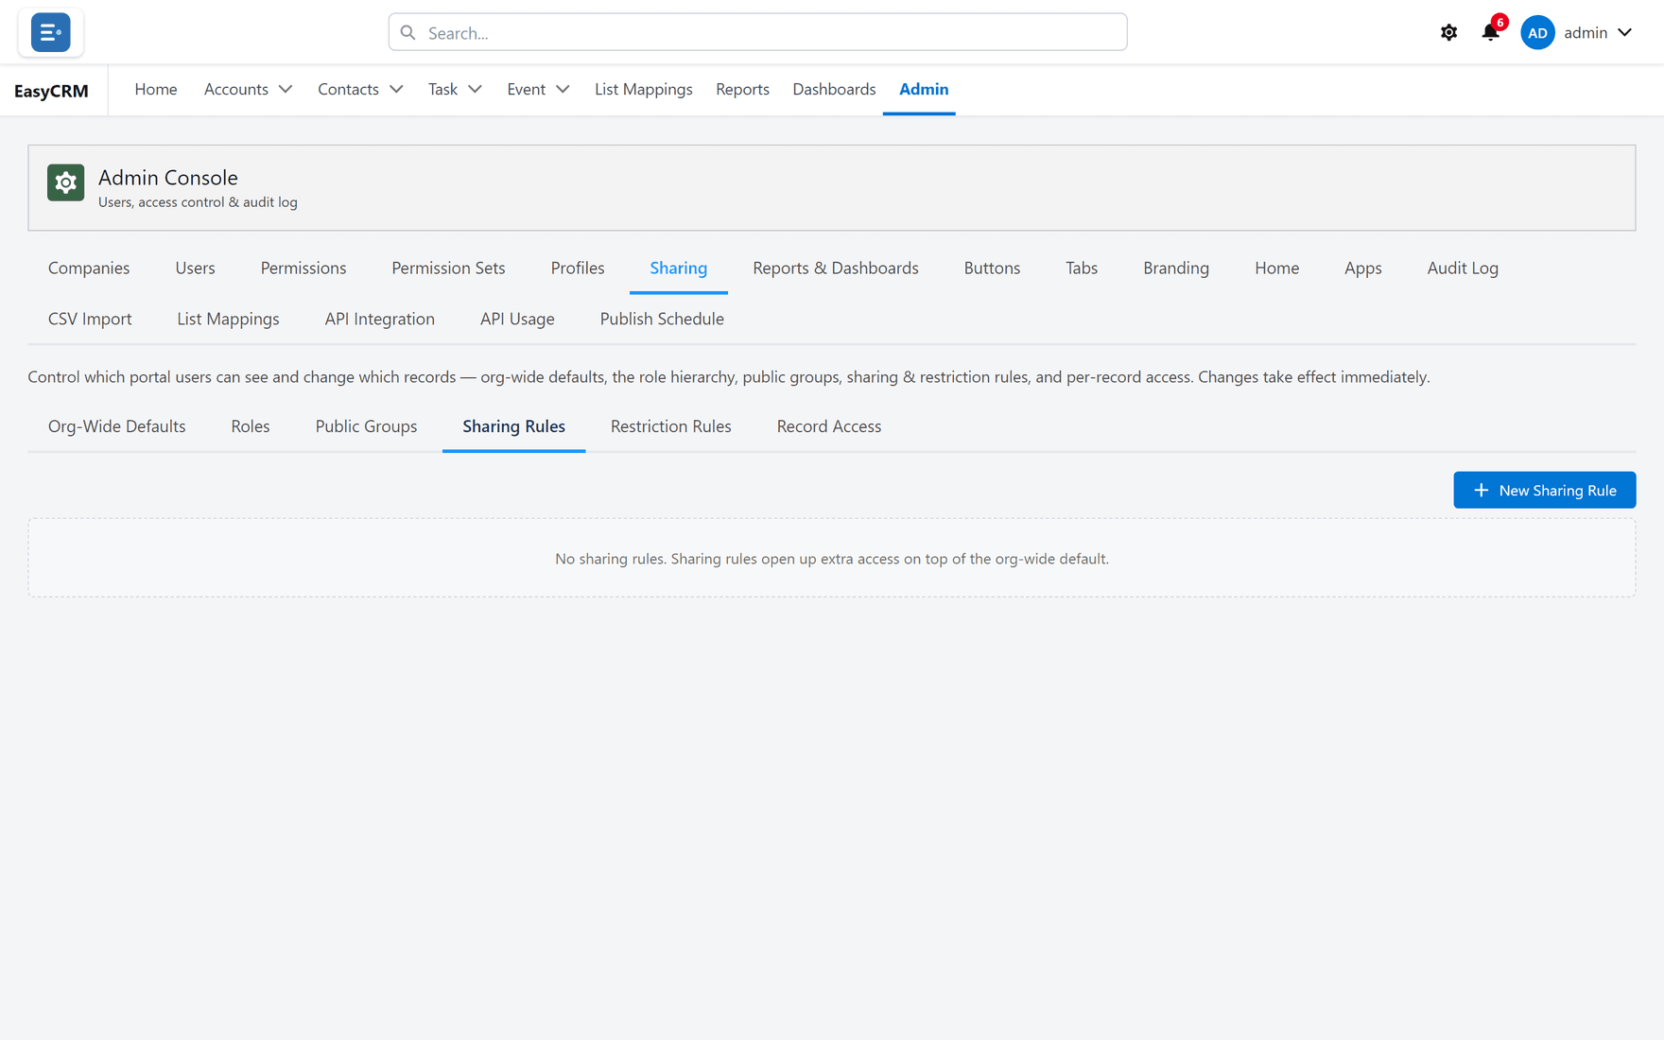
Task: Open settings via the gear icon
Action: pyautogui.click(x=1448, y=32)
